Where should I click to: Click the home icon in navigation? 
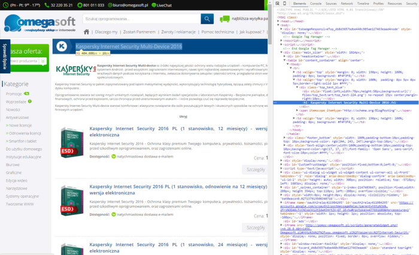pos(86,31)
